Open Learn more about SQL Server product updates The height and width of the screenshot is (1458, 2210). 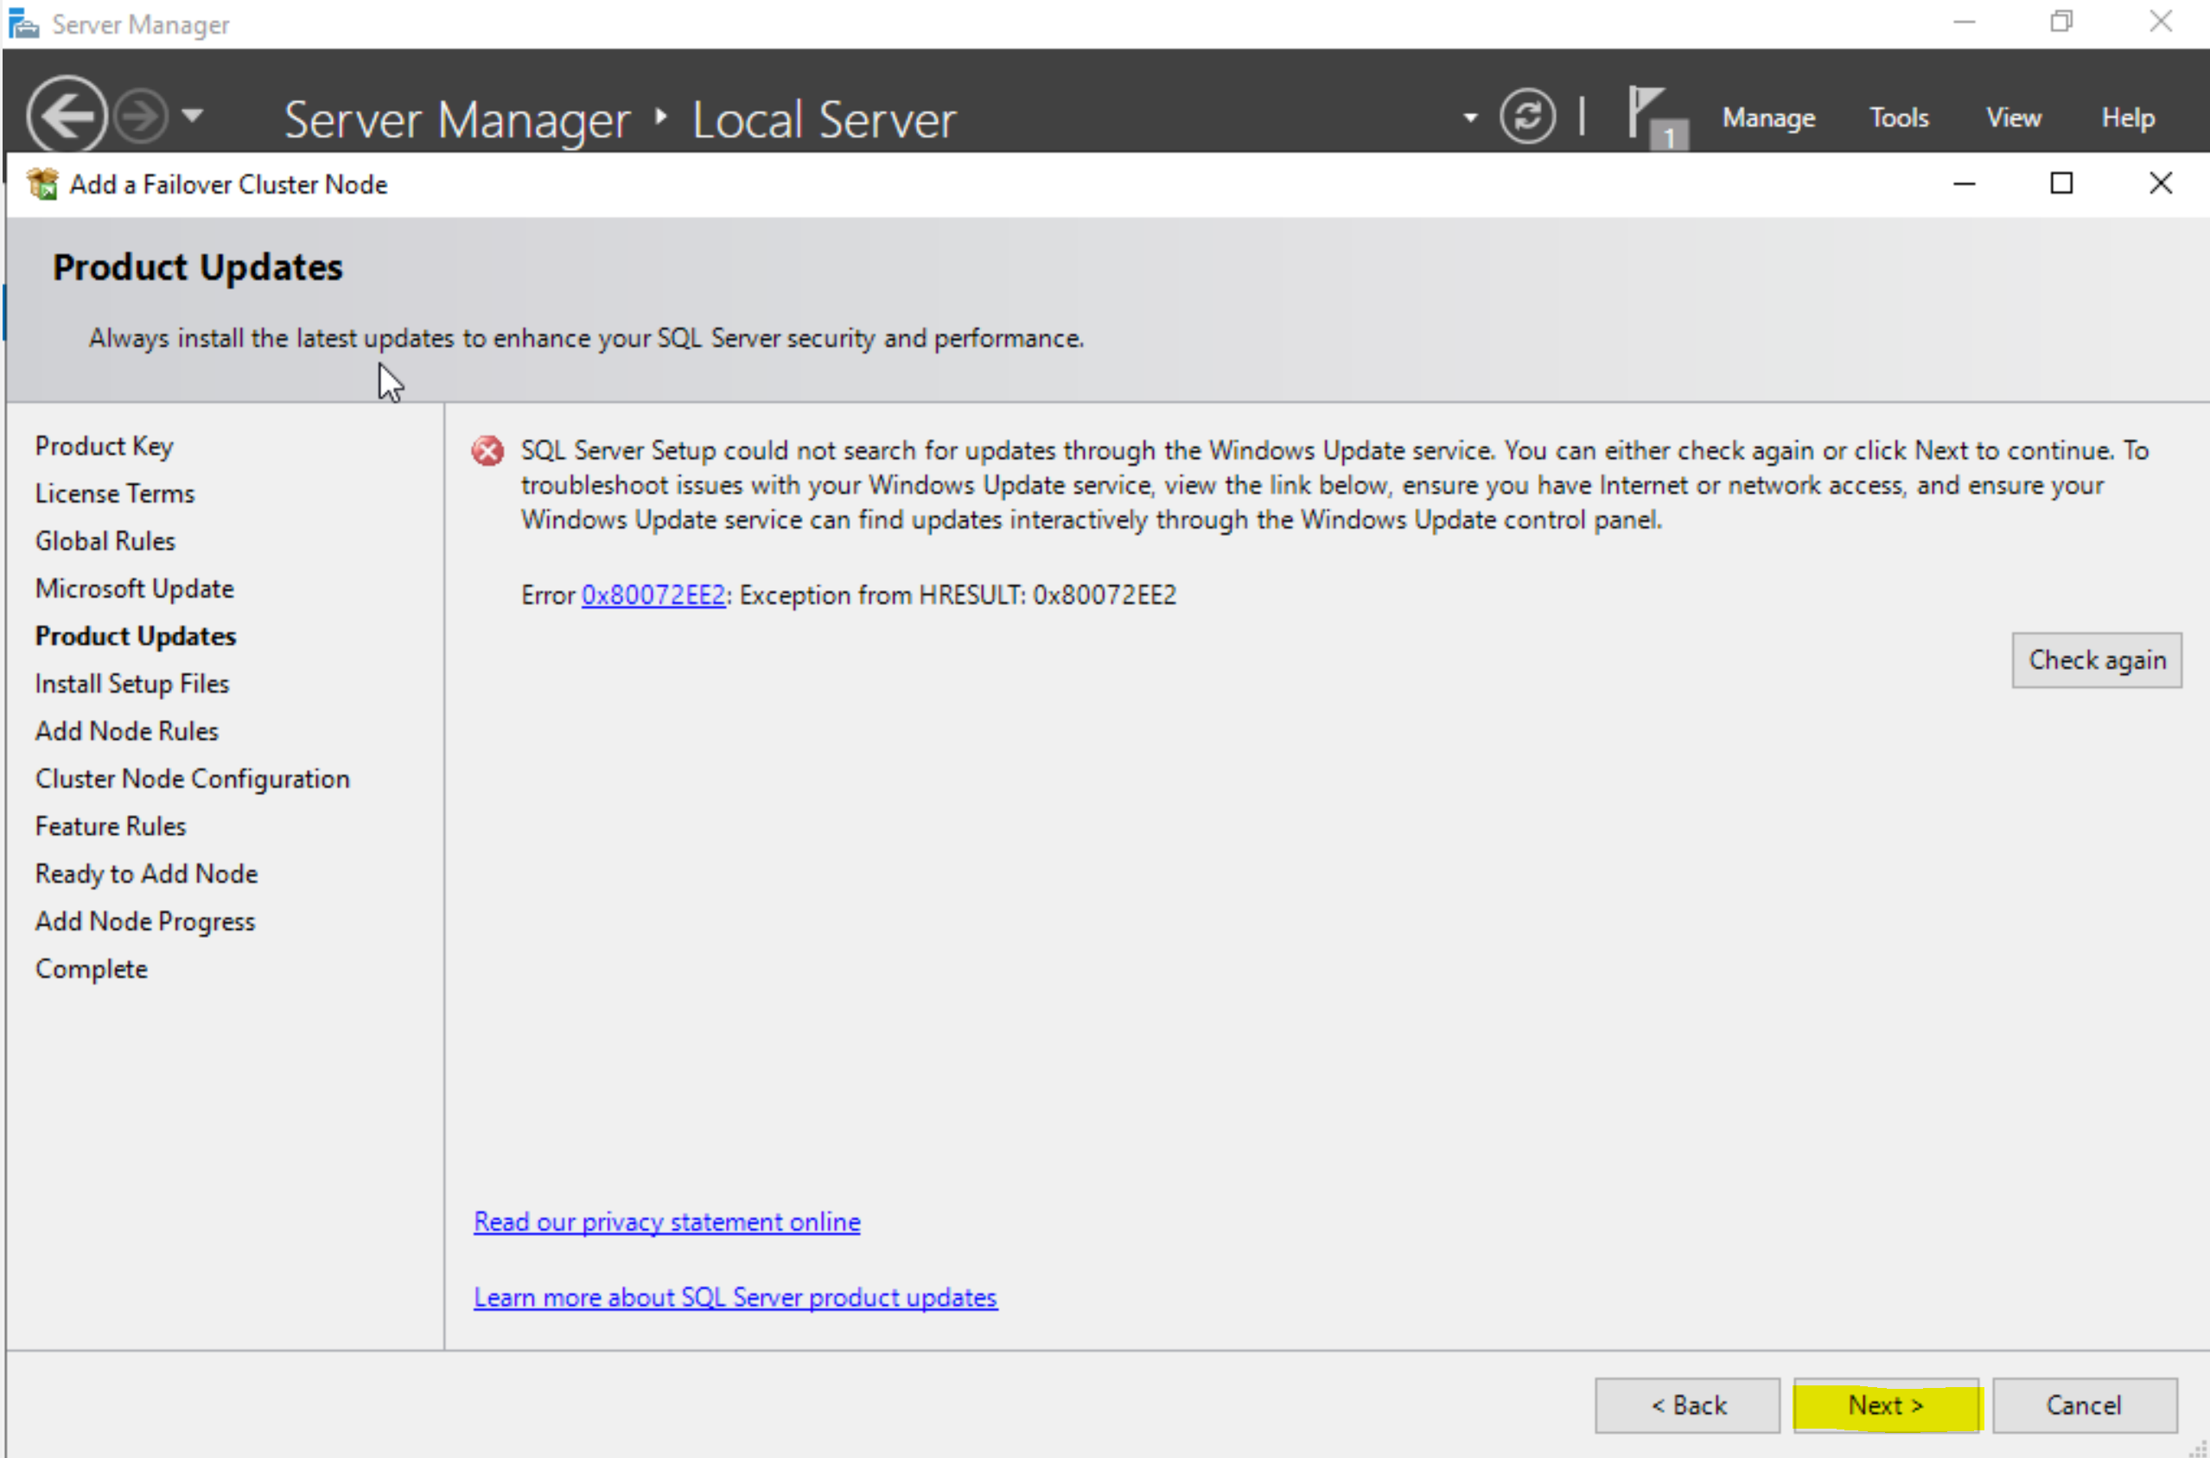tap(736, 1297)
